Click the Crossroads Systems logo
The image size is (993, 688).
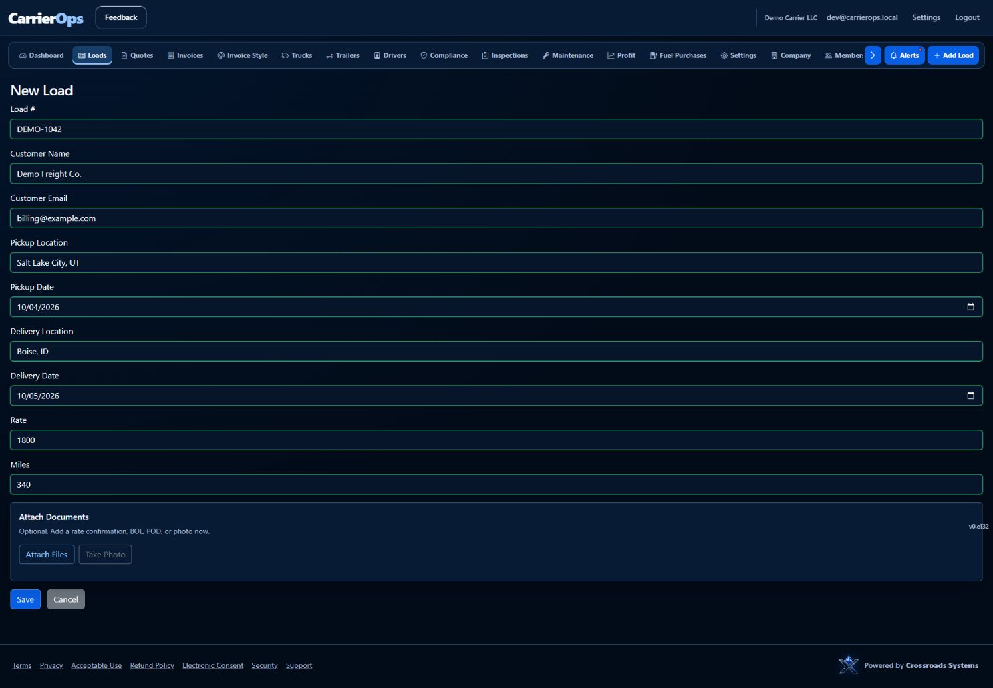click(848, 665)
